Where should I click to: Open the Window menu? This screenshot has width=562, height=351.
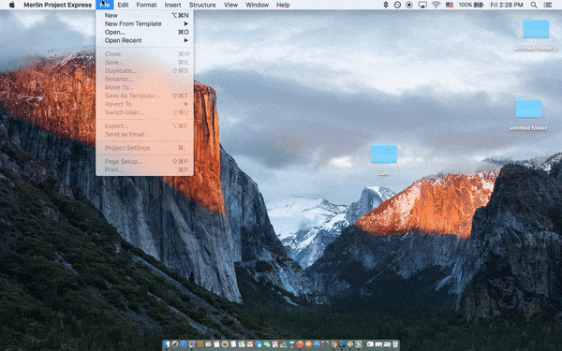(x=257, y=5)
